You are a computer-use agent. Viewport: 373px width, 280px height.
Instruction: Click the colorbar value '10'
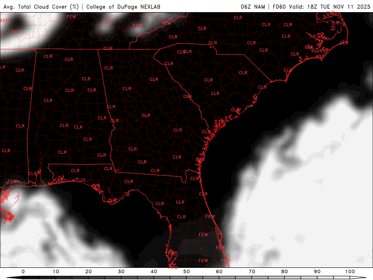pyautogui.click(x=55, y=272)
